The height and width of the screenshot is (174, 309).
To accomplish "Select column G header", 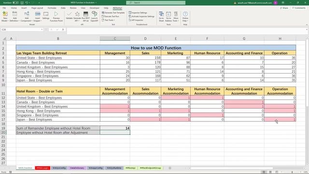I will tap(244, 39).
